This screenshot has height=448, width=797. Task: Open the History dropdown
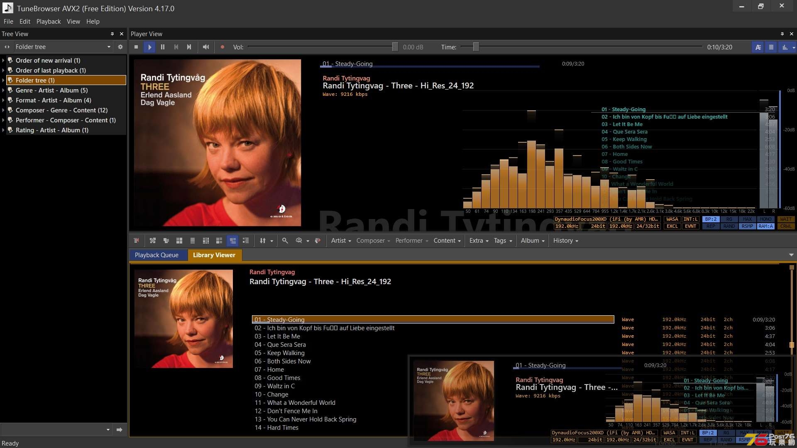(x=565, y=241)
